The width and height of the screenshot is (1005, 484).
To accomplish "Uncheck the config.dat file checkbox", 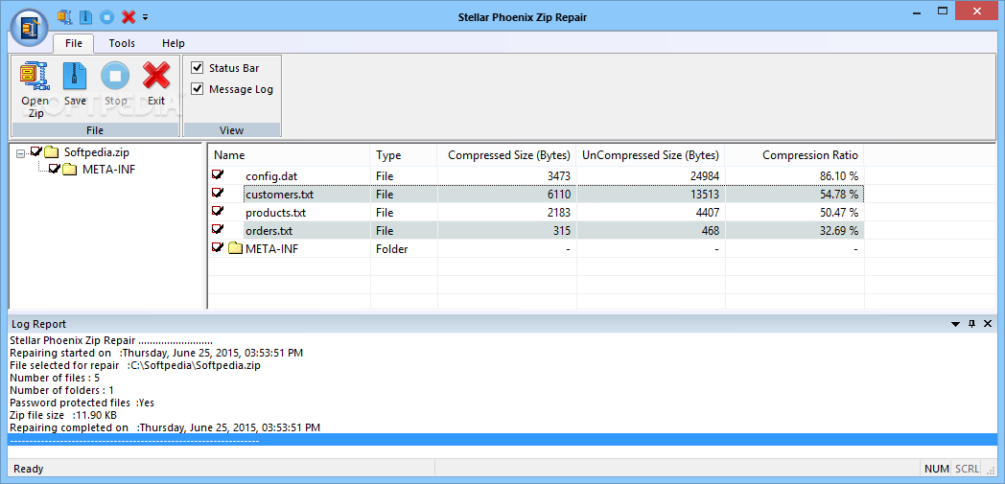I will 218,174.
